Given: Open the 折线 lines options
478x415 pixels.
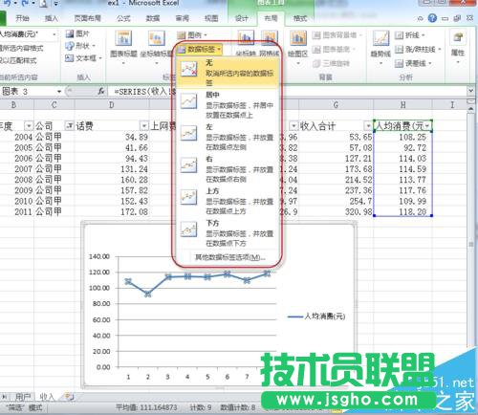Looking at the screenshot, I should click(x=410, y=34).
